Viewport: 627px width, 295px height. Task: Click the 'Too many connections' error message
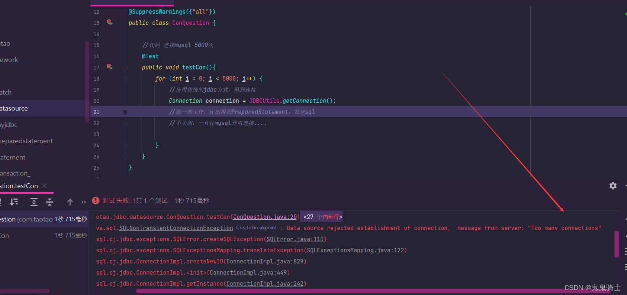point(565,228)
